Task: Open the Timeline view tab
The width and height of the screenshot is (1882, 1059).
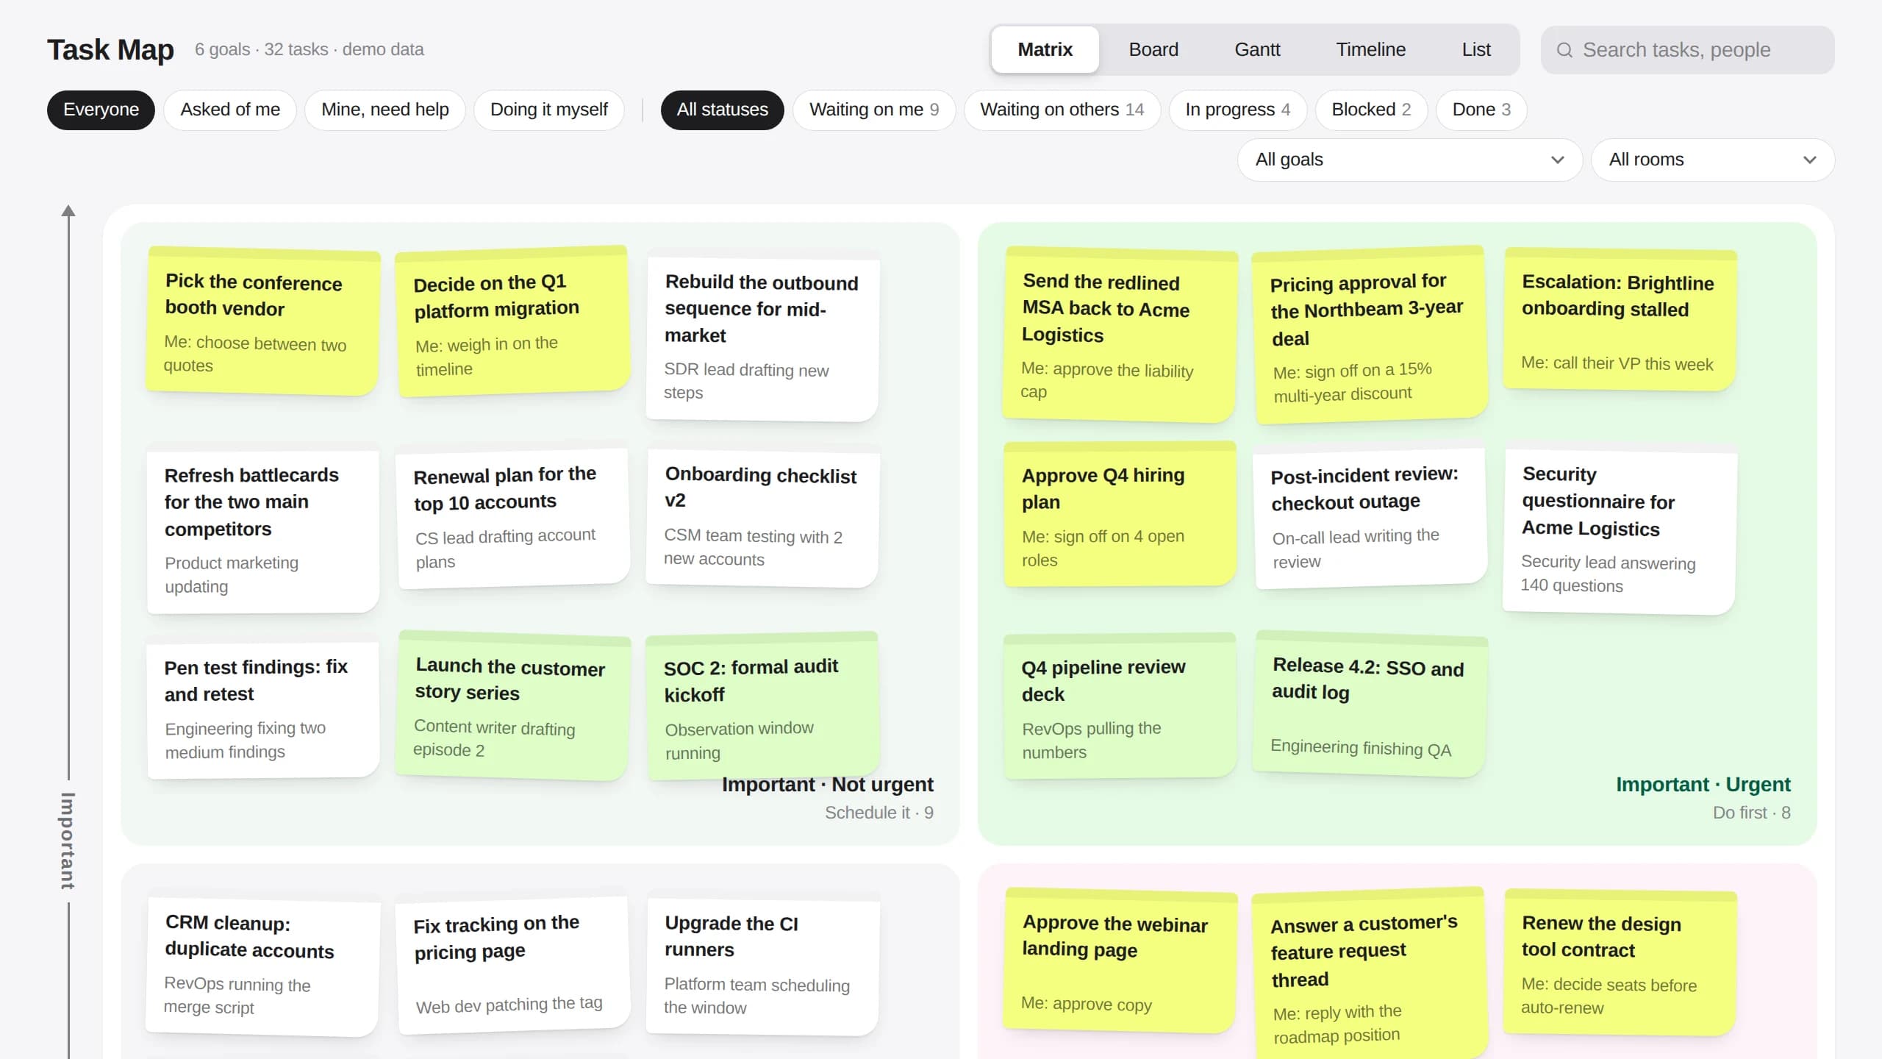Action: [1370, 49]
